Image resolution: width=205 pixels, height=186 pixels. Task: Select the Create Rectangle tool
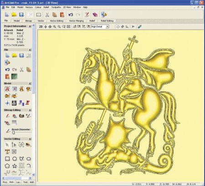[7, 159]
